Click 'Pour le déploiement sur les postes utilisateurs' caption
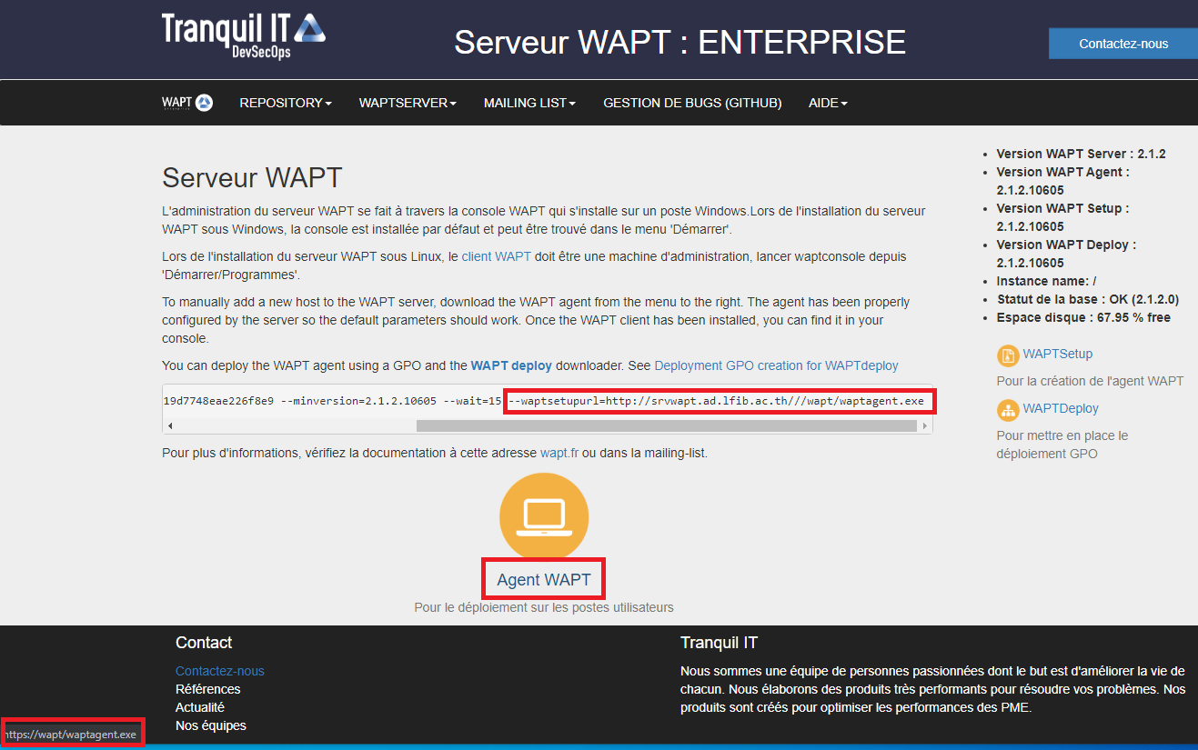 tap(544, 606)
